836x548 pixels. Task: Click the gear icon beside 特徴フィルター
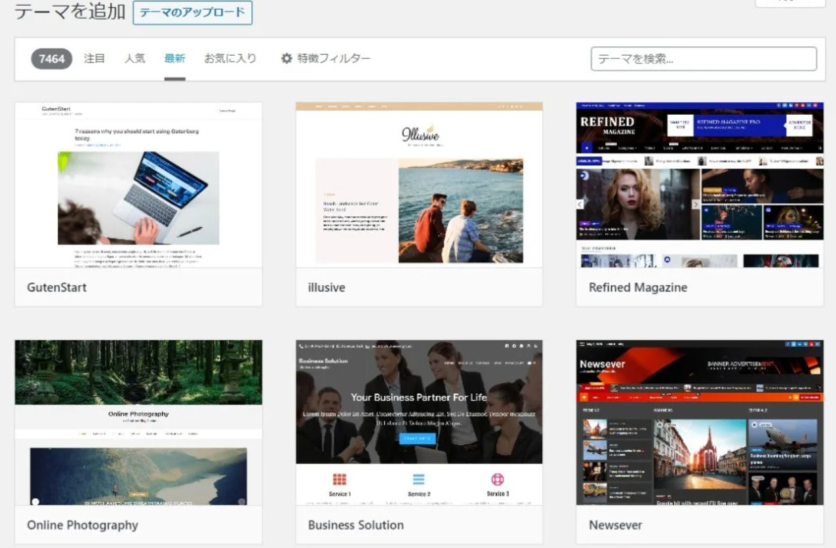[287, 58]
